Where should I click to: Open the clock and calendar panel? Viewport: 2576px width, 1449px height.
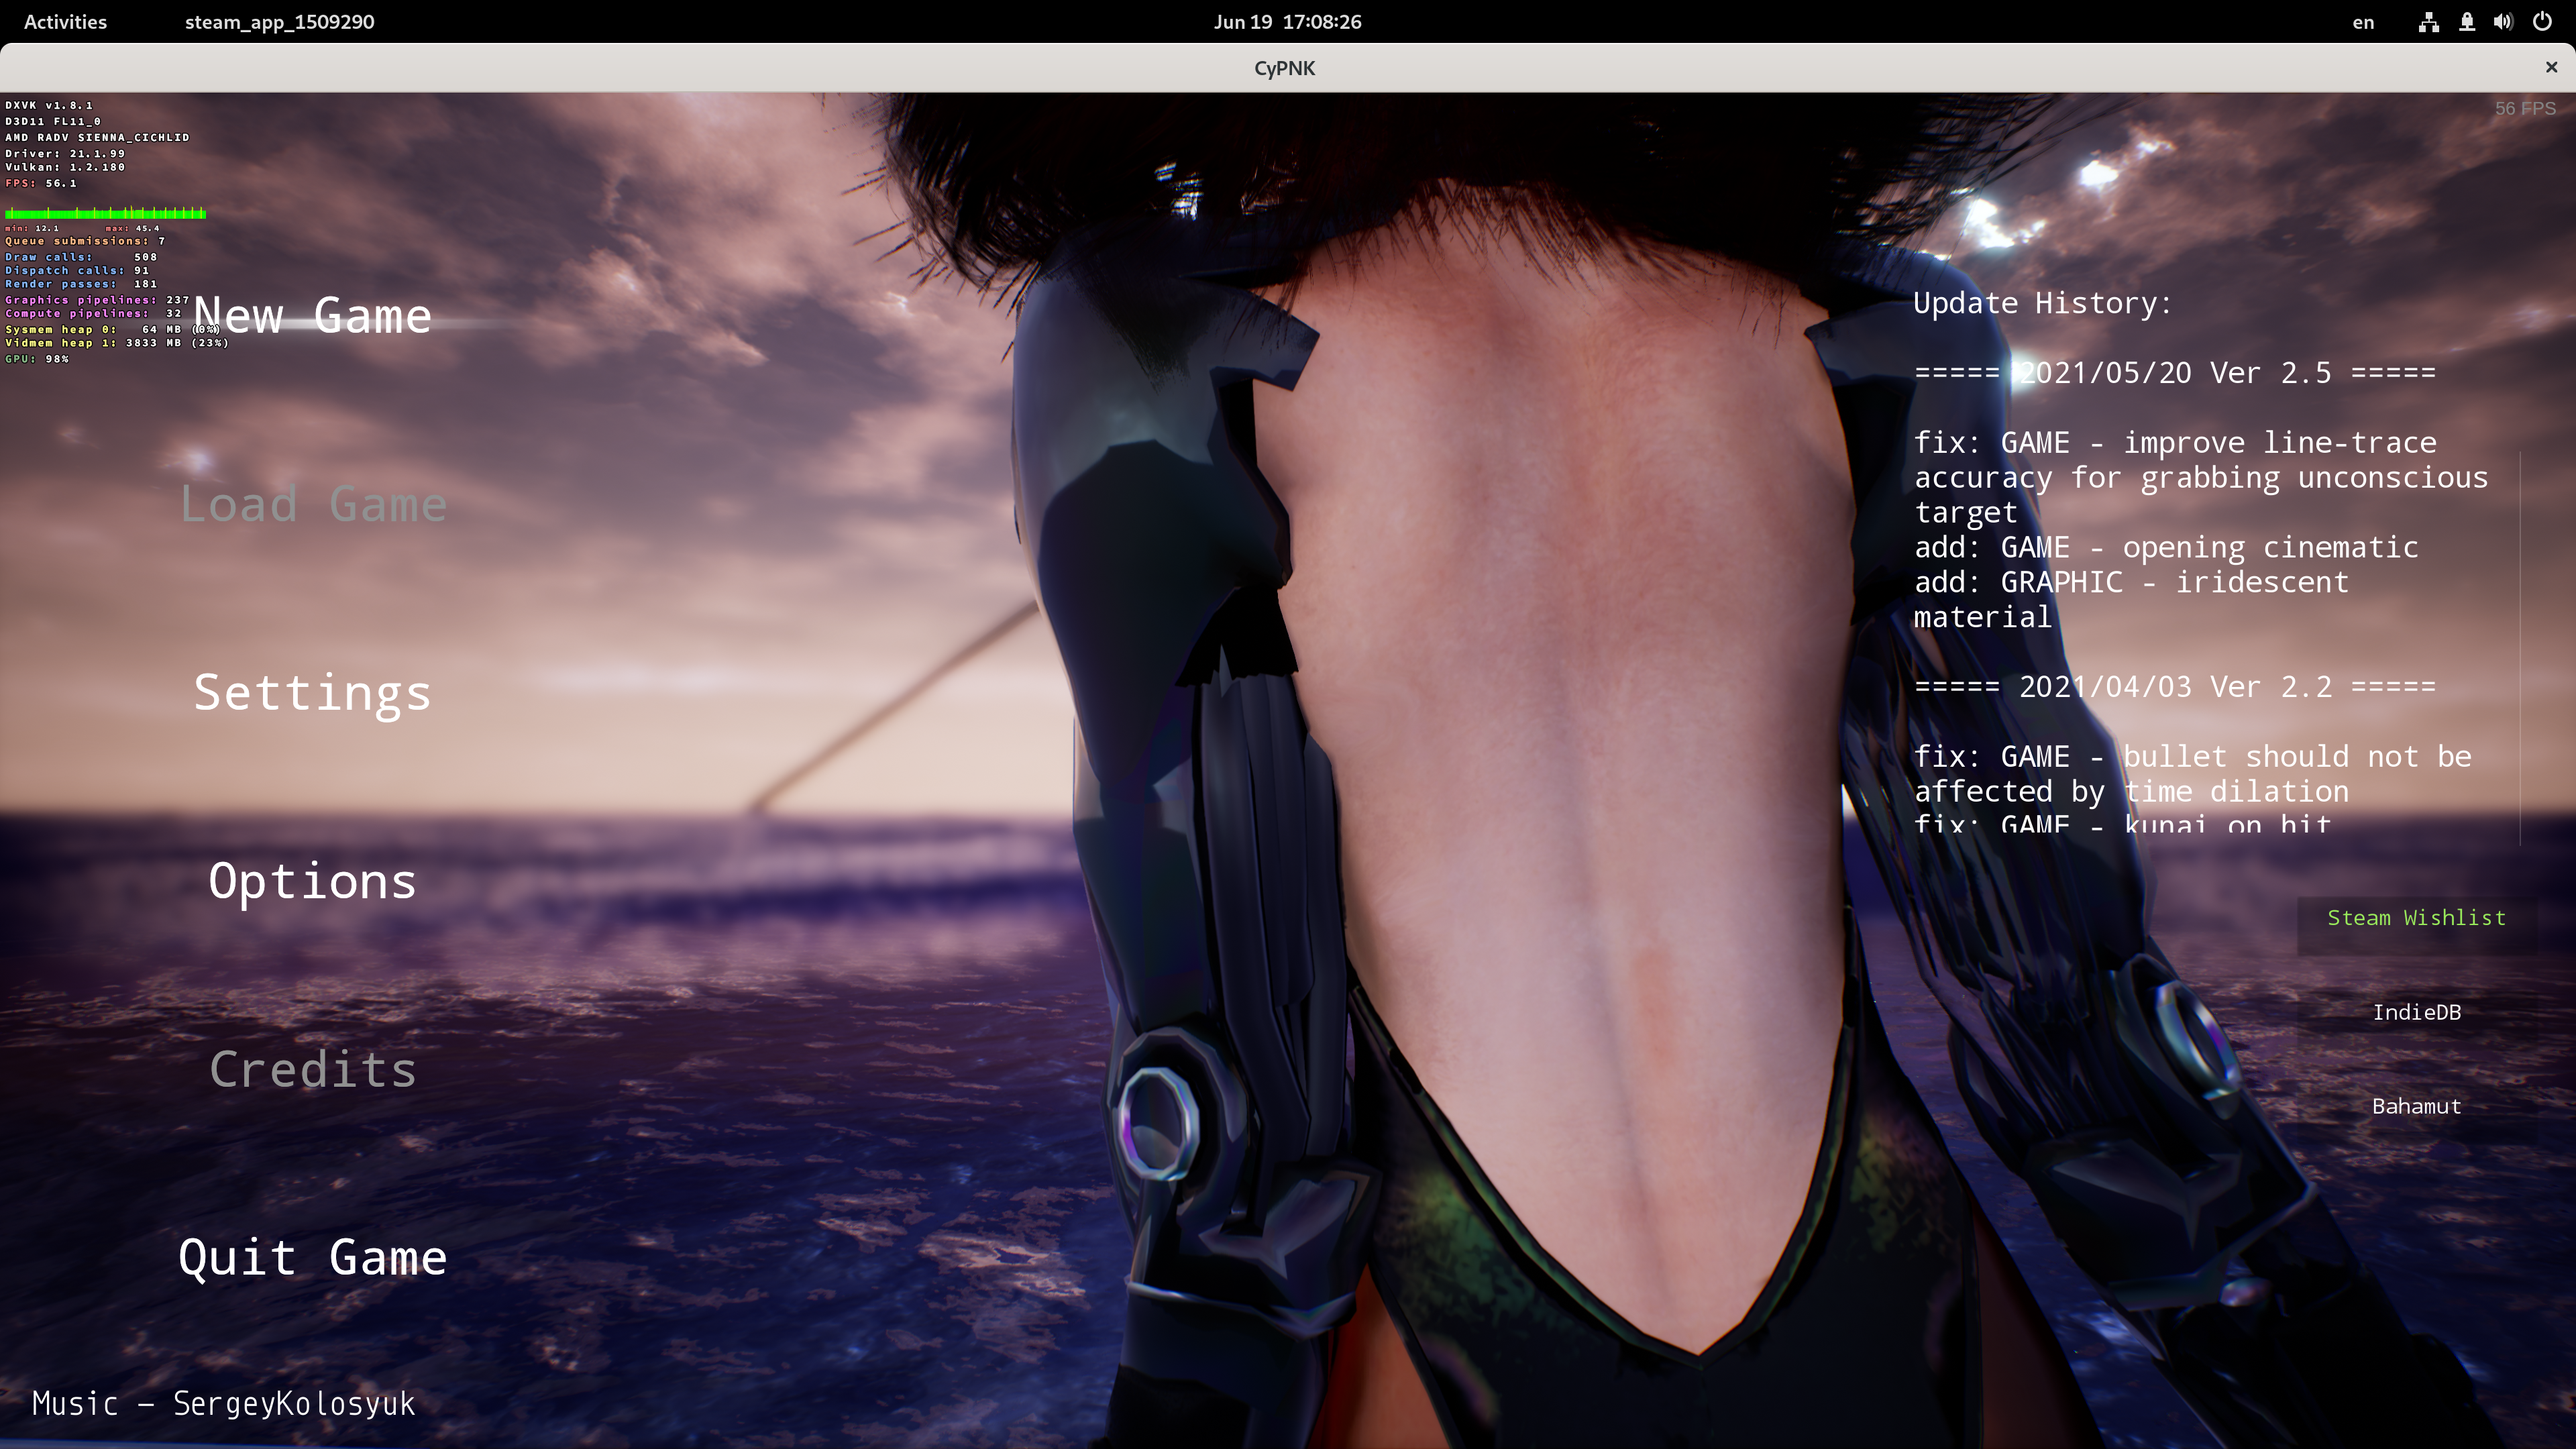coord(1287,21)
